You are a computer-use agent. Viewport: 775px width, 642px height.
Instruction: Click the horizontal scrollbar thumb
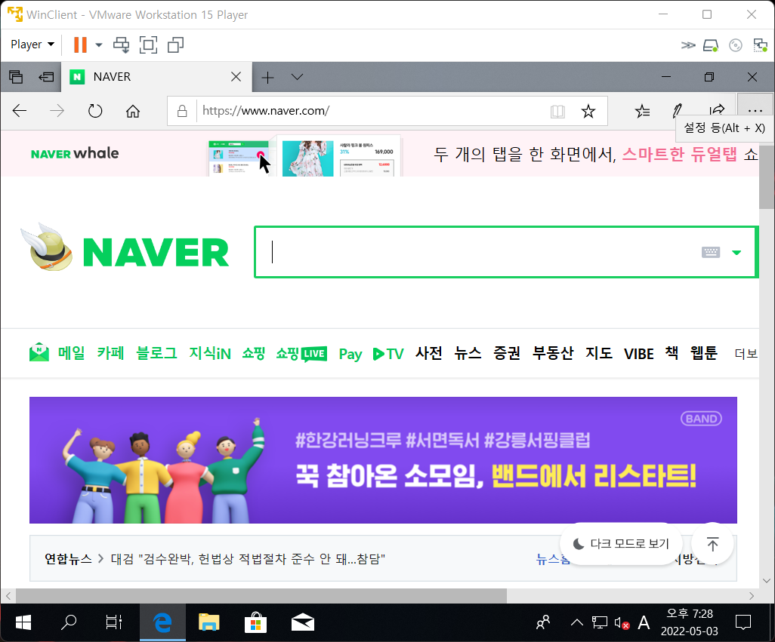(261, 596)
